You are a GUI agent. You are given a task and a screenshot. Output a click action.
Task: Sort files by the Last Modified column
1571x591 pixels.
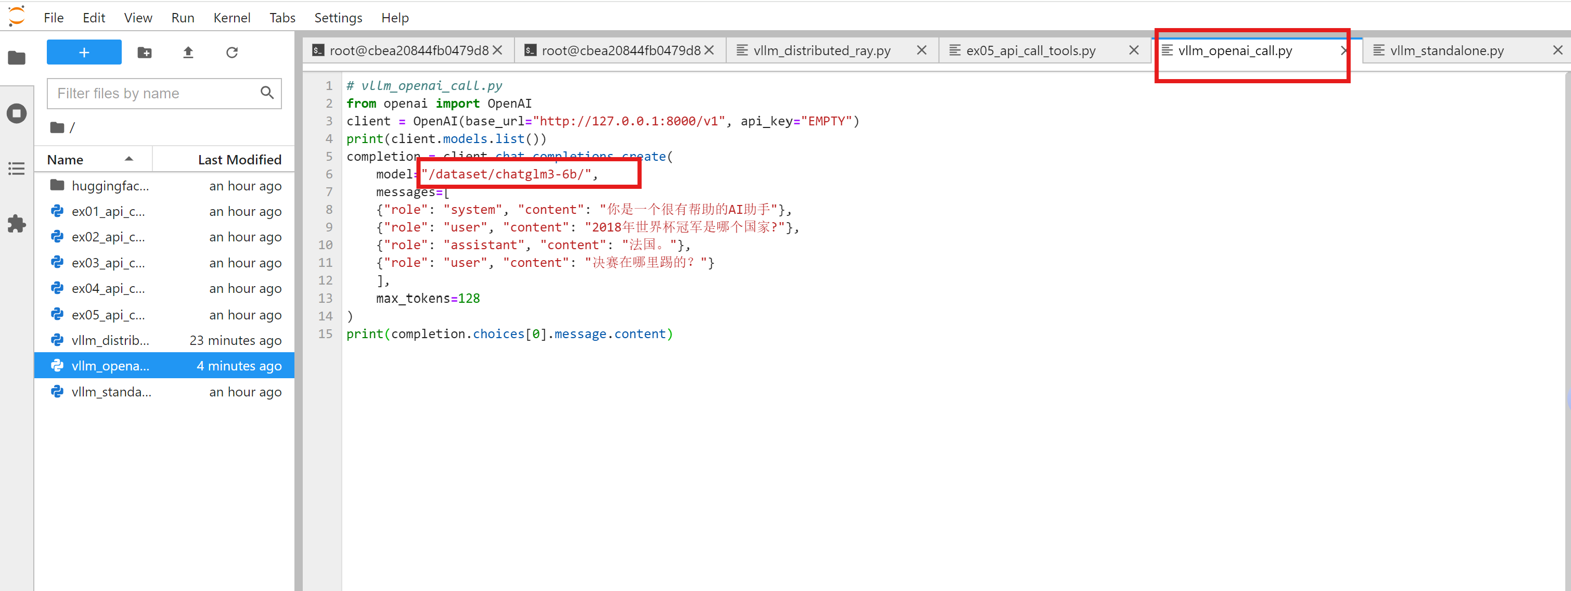pyautogui.click(x=239, y=160)
